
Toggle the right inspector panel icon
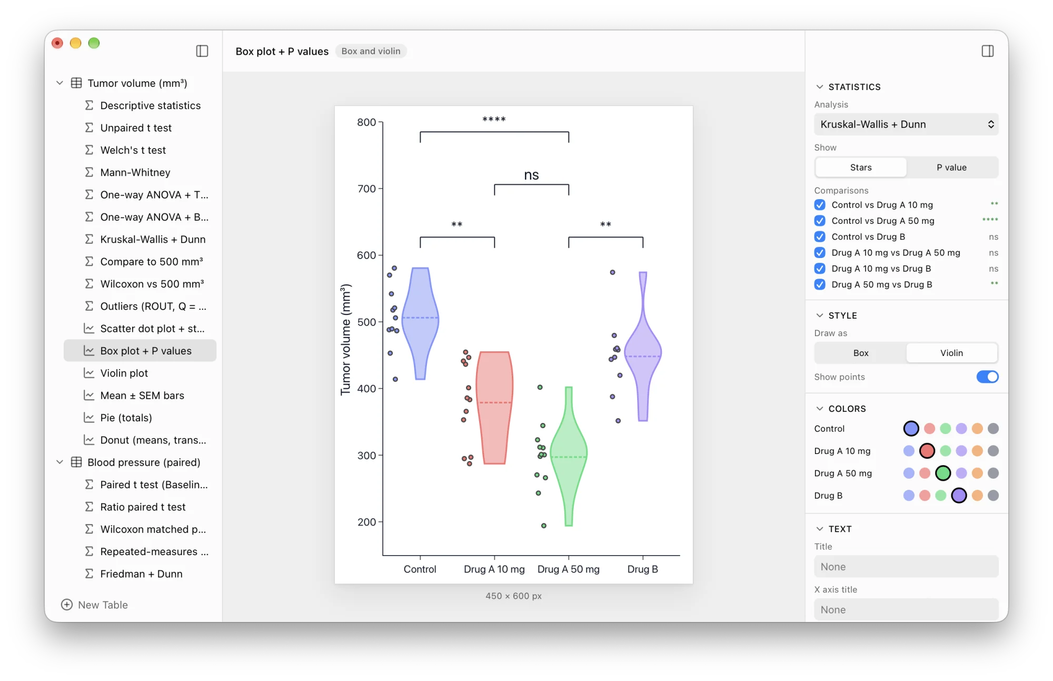pos(988,51)
